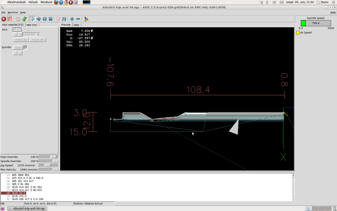Toggle the block delete toolbar button

[58, 19]
